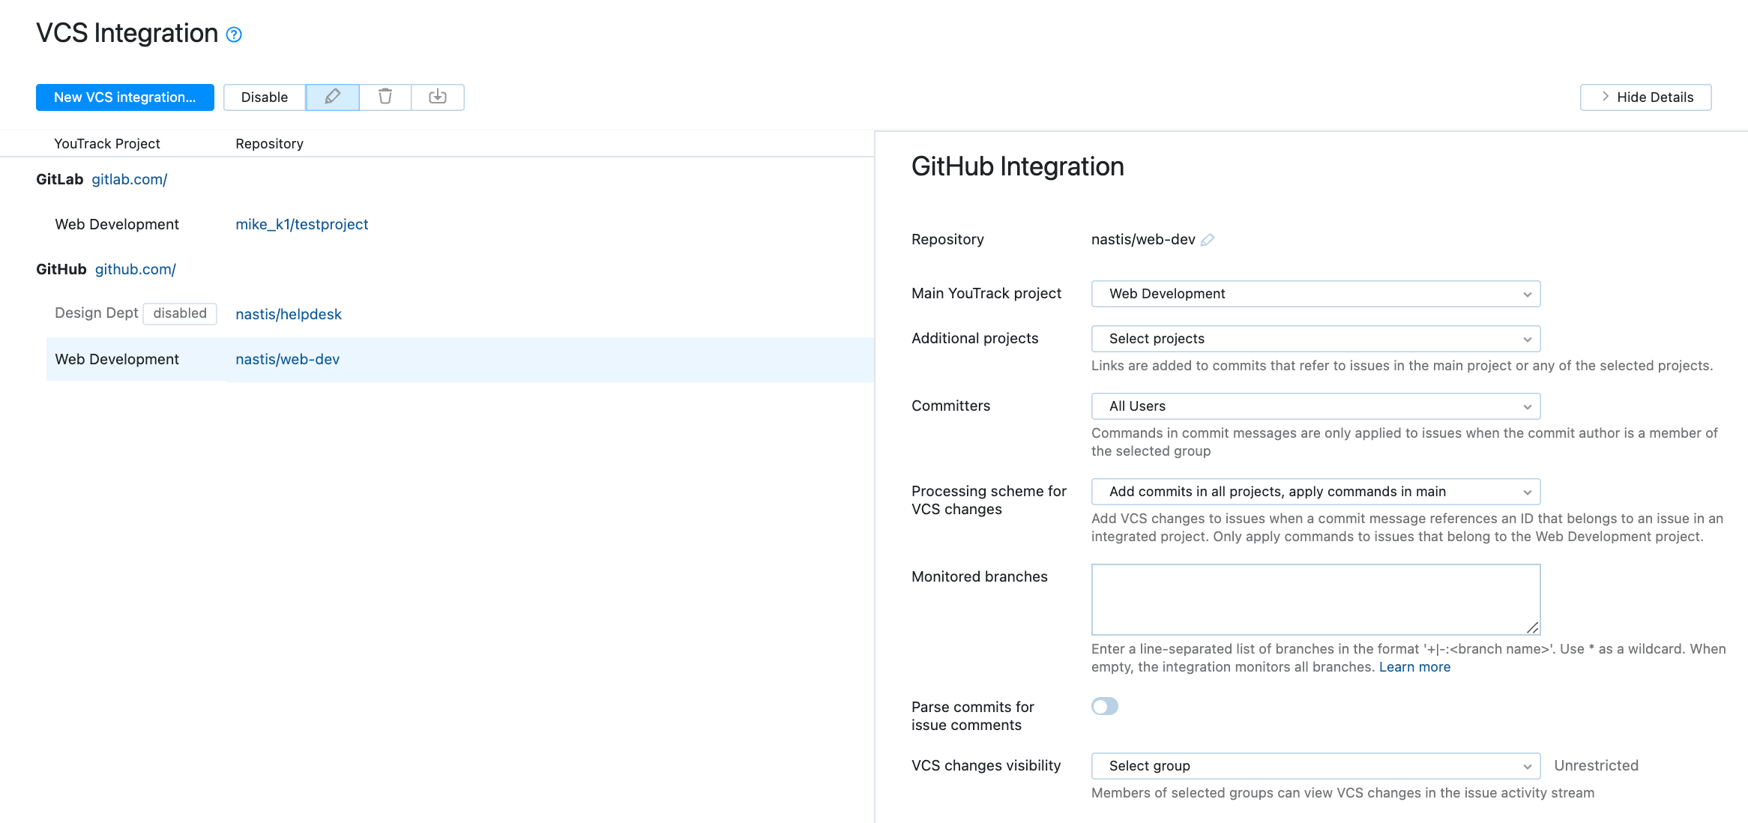1748x823 pixels.
Task: Select the edit pencil toolbar icon
Action: point(332,97)
